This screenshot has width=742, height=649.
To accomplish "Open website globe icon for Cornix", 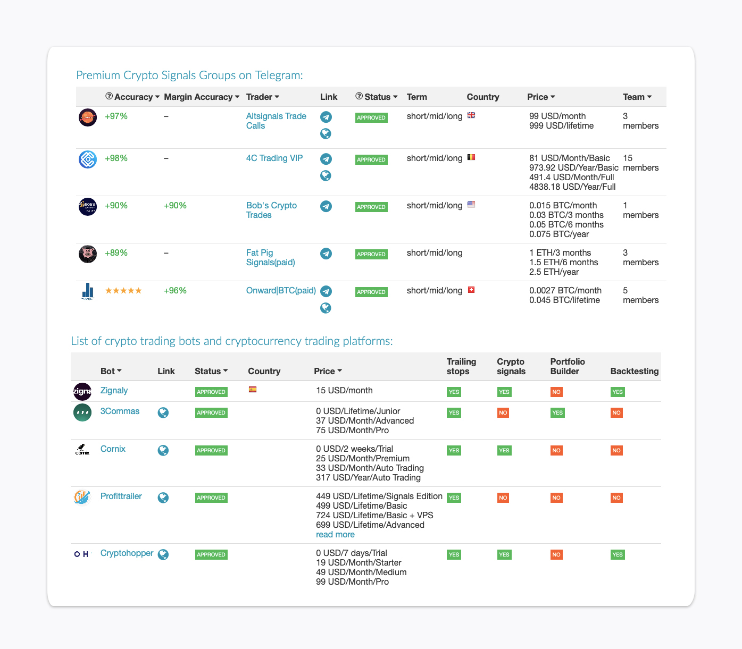I will pyautogui.click(x=163, y=450).
